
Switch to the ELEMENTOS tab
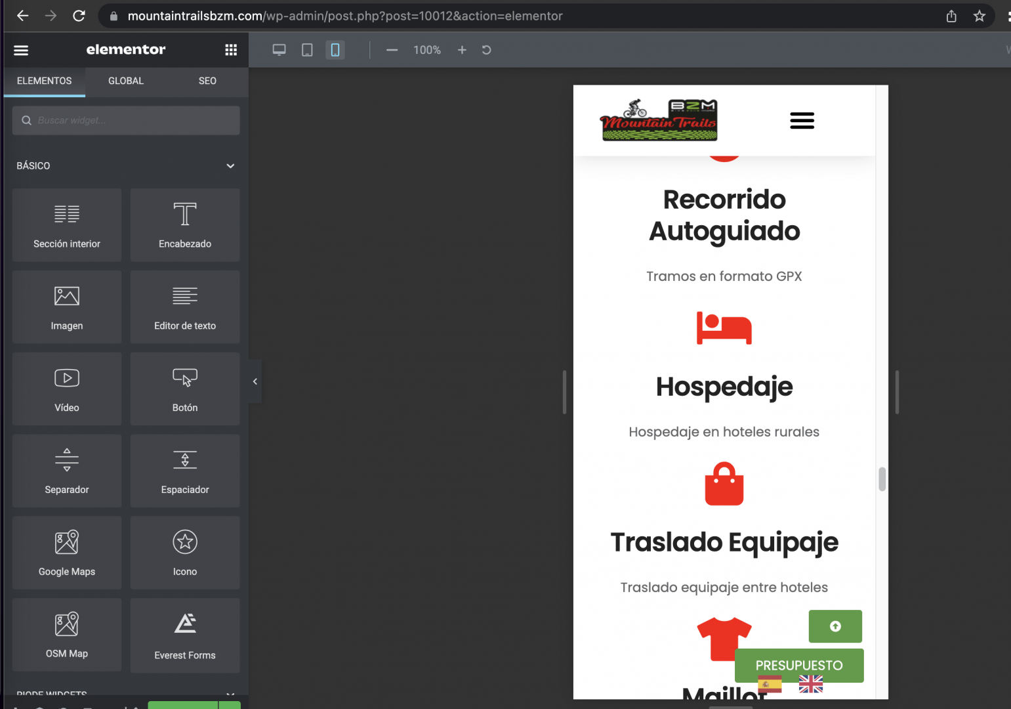[45, 81]
